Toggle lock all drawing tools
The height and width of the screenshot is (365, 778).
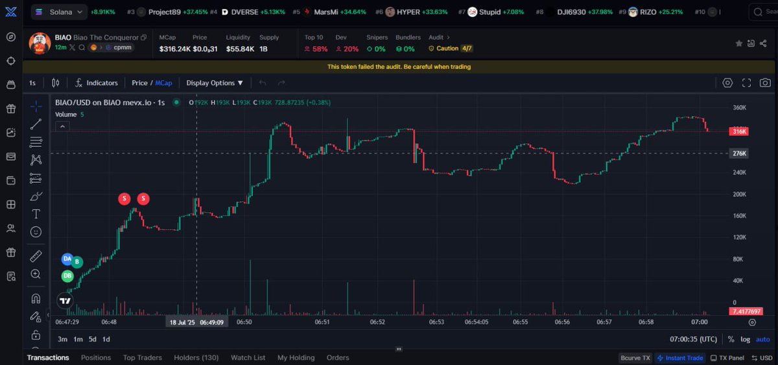36,335
